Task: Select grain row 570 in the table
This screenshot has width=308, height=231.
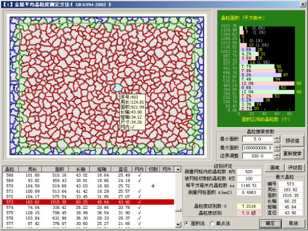Action: tap(88, 186)
